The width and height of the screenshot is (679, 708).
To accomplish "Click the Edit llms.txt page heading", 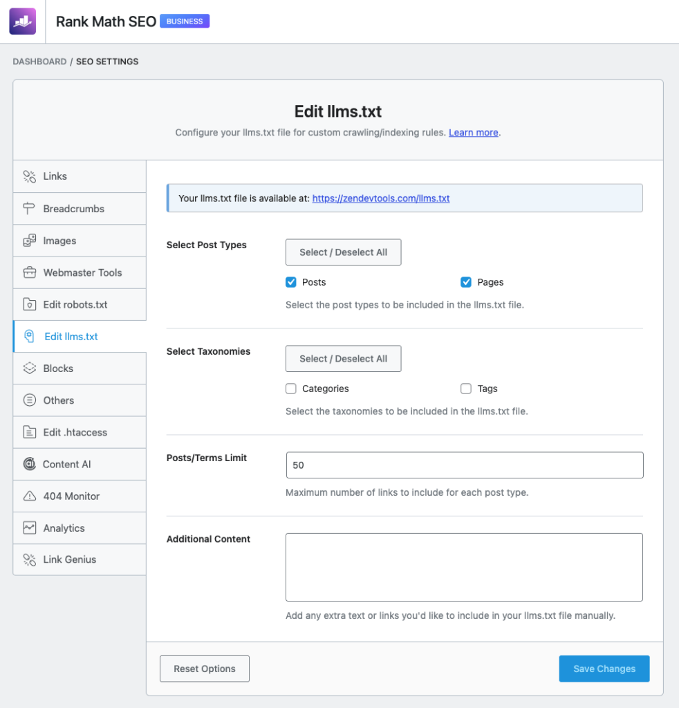I will pos(338,111).
